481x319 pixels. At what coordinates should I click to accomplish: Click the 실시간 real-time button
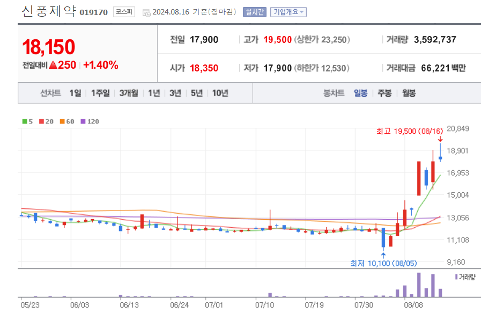point(255,12)
